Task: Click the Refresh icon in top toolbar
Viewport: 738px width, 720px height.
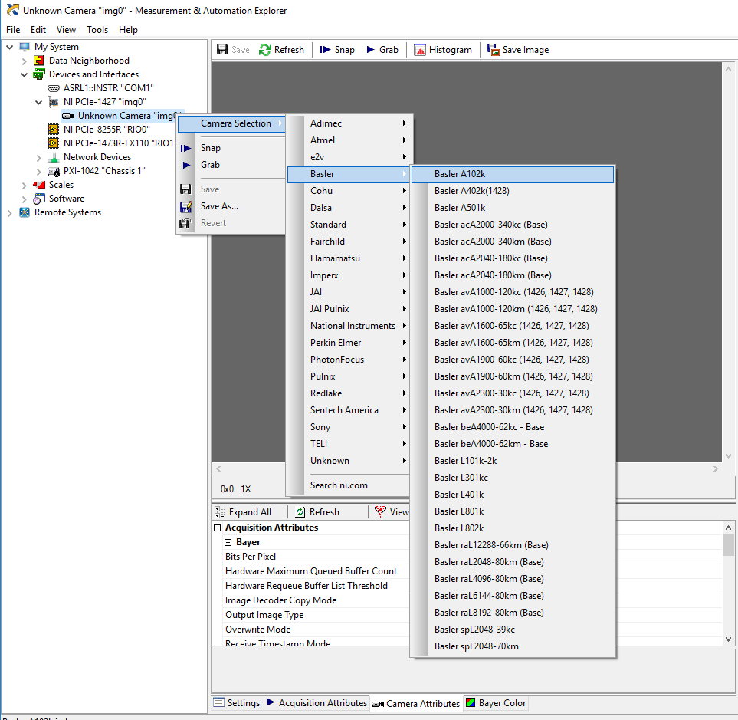Action: 265,50
